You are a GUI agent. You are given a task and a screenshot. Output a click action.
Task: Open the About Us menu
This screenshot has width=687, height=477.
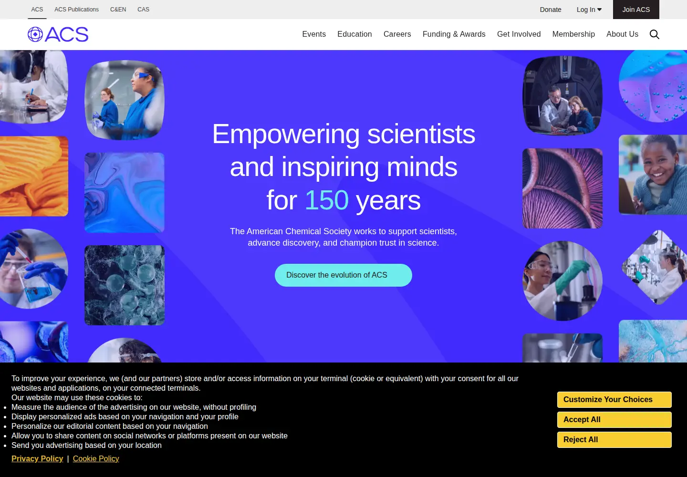(x=622, y=34)
